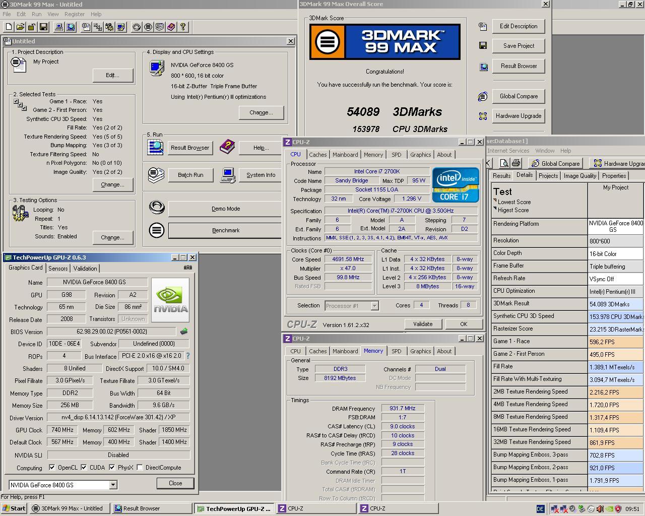The image size is (645, 516).
Task: Click the New project toolbar icon
Action: point(9,27)
